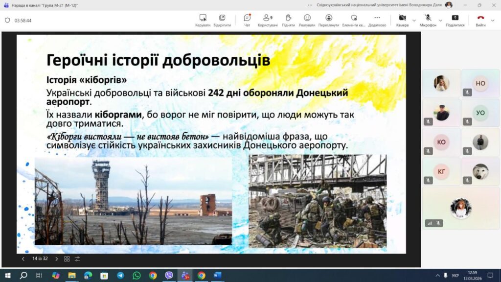Viewport: 501px width, 282px height.
Task: Expand camera options dropdown arrow
Action: click(x=414, y=21)
